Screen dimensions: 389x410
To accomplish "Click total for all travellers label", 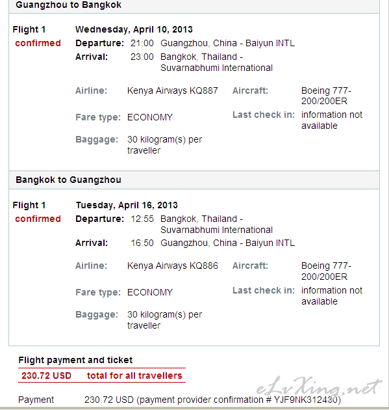I will tap(134, 376).
